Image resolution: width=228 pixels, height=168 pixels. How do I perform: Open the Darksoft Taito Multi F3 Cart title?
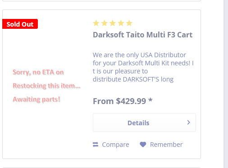[x=142, y=35]
